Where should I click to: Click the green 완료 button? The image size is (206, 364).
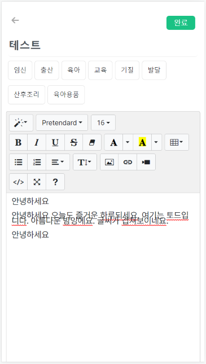pyautogui.click(x=181, y=23)
